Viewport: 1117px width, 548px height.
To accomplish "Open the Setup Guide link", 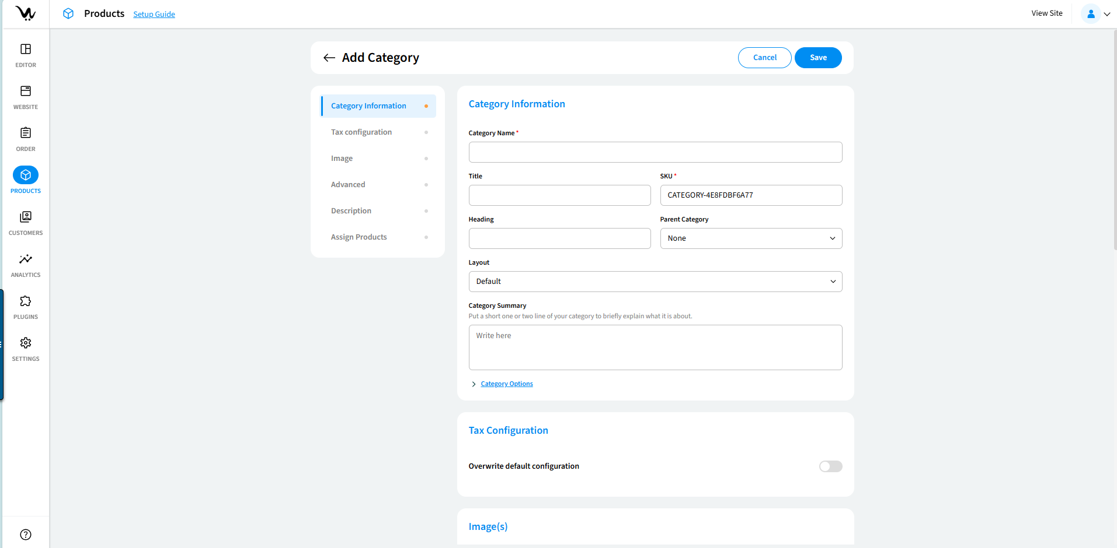I will tap(154, 15).
